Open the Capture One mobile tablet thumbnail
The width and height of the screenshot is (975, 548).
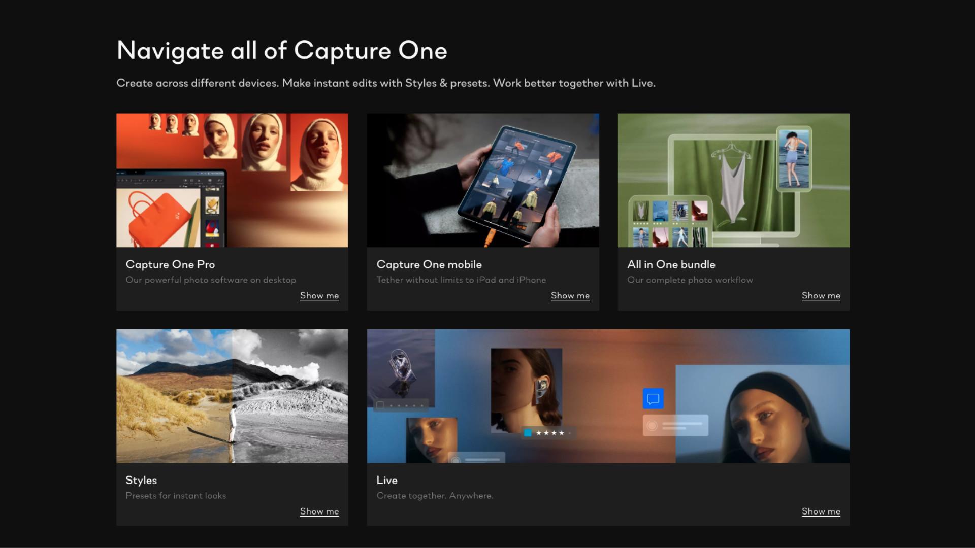pos(483,180)
